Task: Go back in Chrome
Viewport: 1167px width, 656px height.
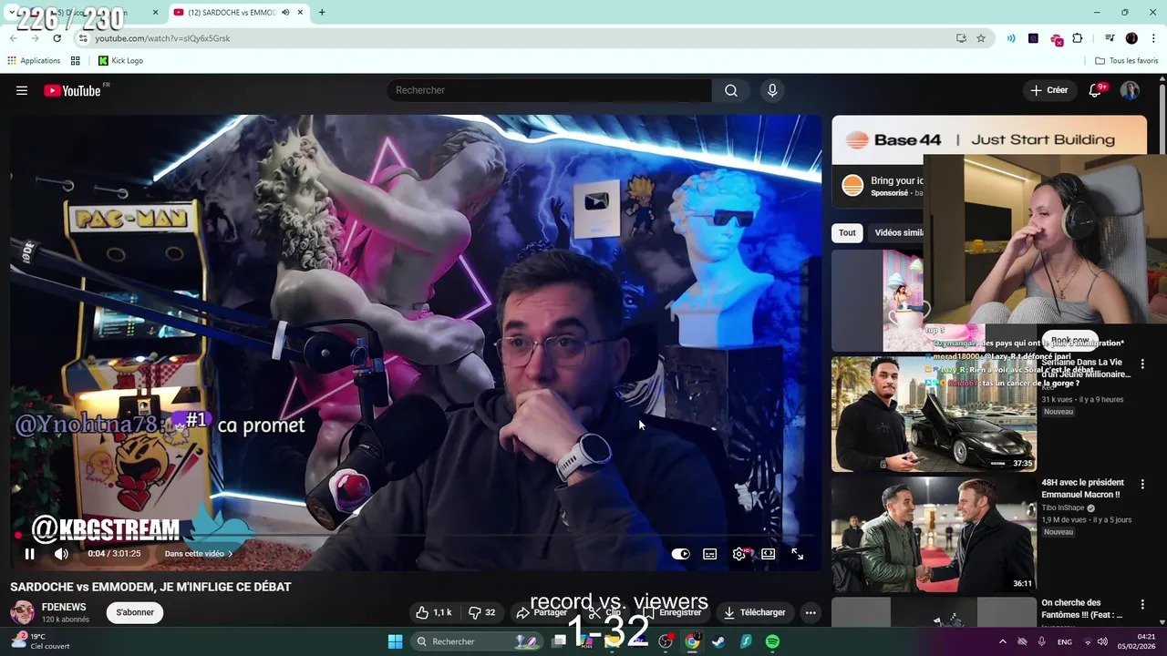Action: coord(14,38)
